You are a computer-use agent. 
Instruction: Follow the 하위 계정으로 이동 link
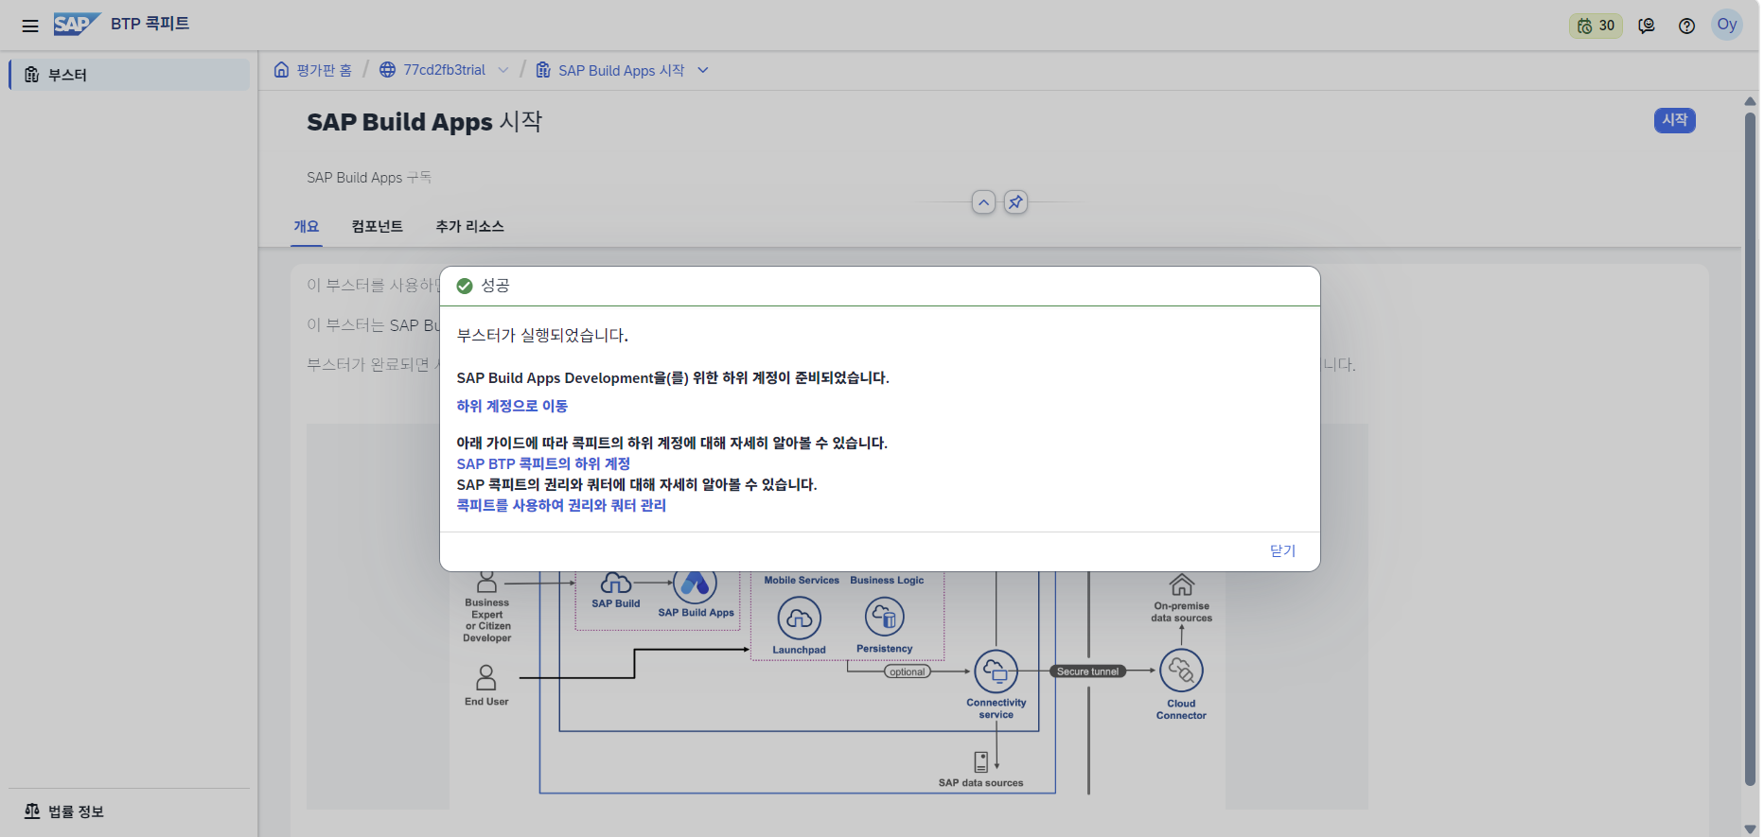(512, 406)
